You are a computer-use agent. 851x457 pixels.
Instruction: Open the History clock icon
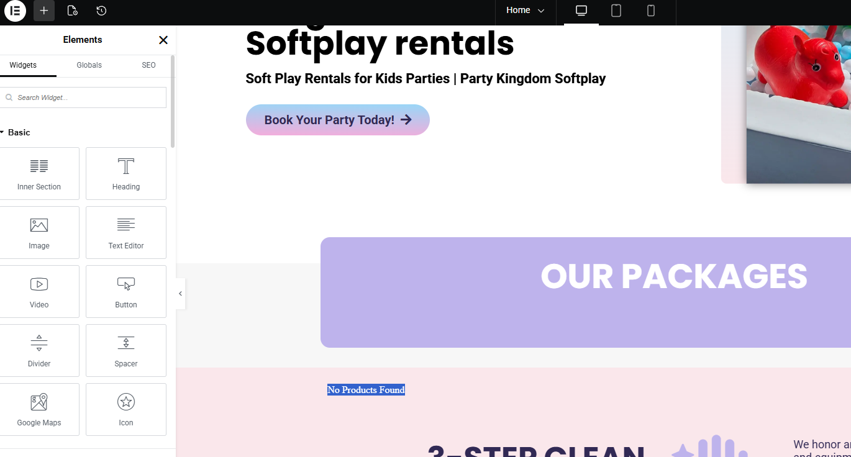(101, 11)
